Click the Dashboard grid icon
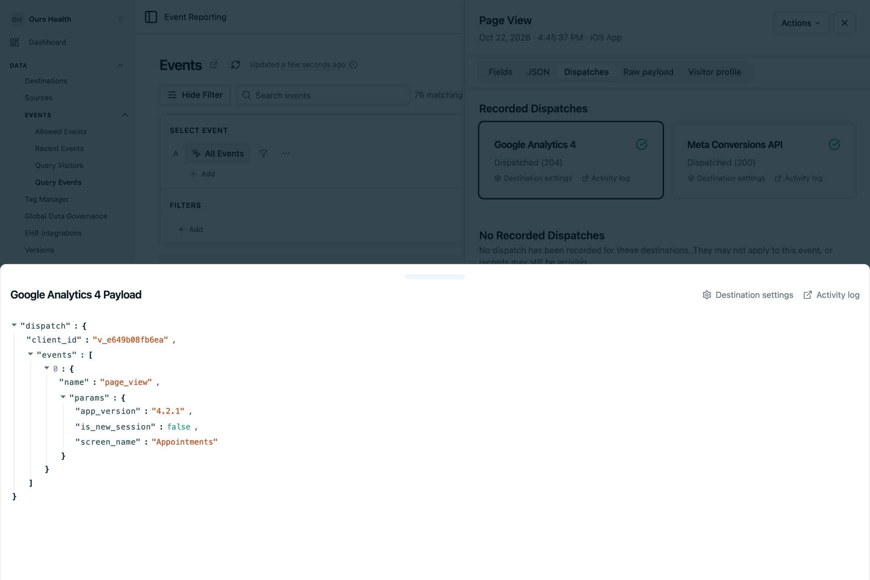870x580 pixels. coord(14,42)
